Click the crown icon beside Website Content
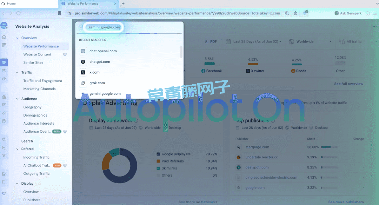This screenshot has width=379, height=205. [65, 54]
